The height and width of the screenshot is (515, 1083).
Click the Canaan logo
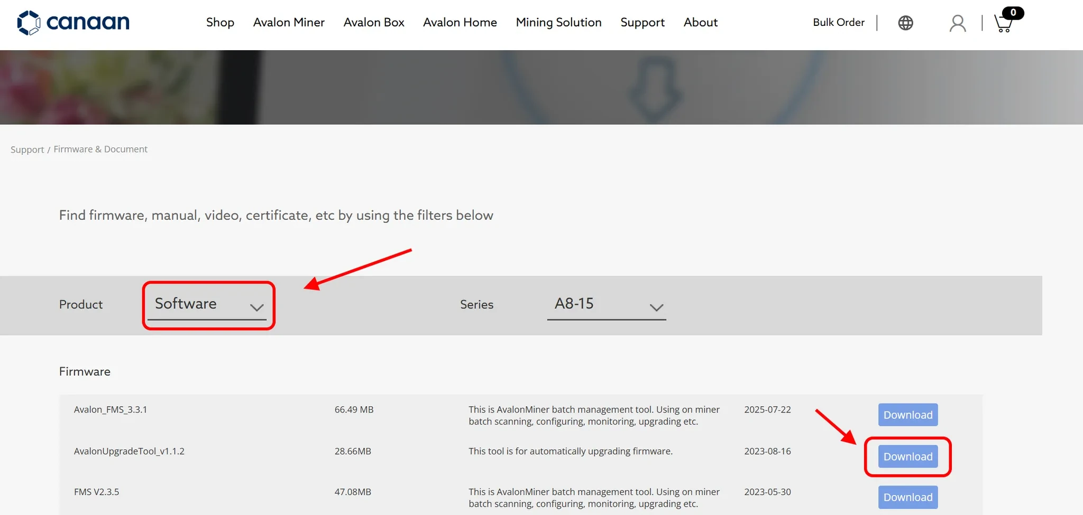[73, 23]
